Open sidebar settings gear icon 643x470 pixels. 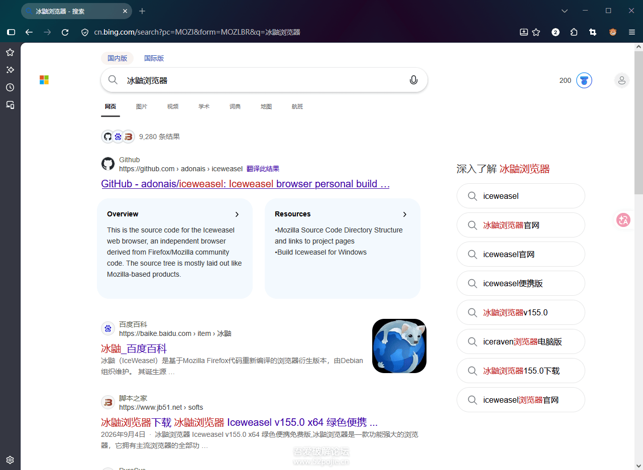coord(10,459)
